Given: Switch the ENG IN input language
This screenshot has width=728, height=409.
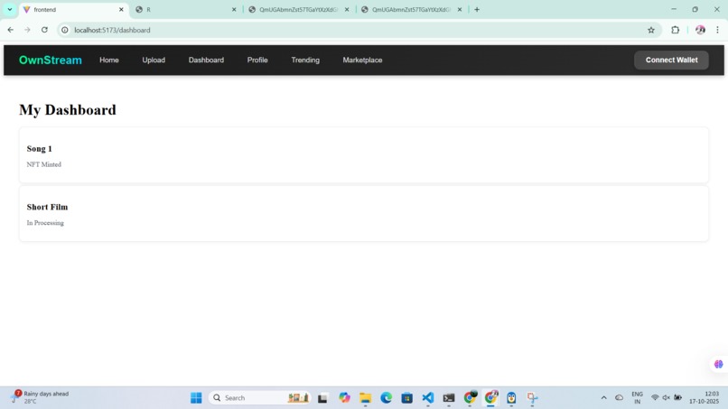Looking at the screenshot, I should (x=637, y=398).
